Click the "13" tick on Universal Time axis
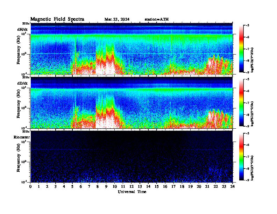Viewport: 277px width, 214px height. [140, 186]
